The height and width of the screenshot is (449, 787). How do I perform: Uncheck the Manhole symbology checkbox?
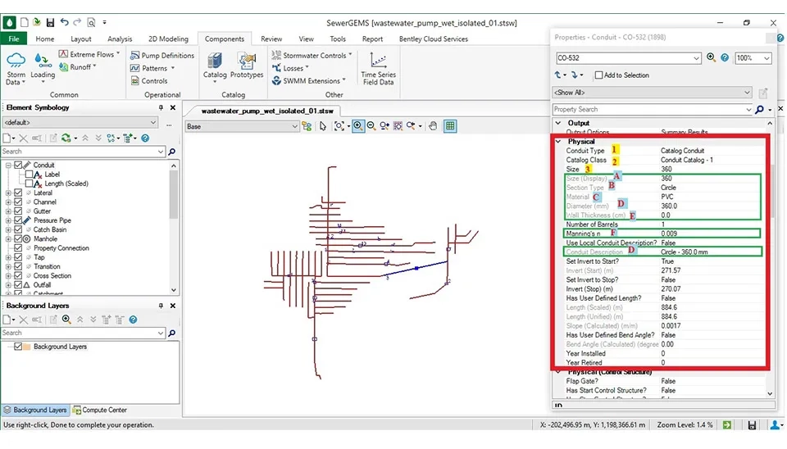click(x=18, y=238)
